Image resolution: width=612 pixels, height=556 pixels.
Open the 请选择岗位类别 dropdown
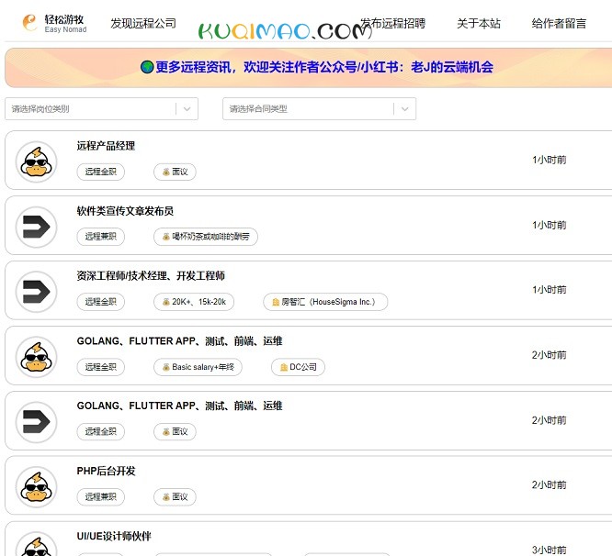click(x=101, y=108)
